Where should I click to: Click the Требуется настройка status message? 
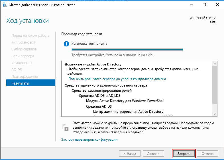(x=113, y=55)
